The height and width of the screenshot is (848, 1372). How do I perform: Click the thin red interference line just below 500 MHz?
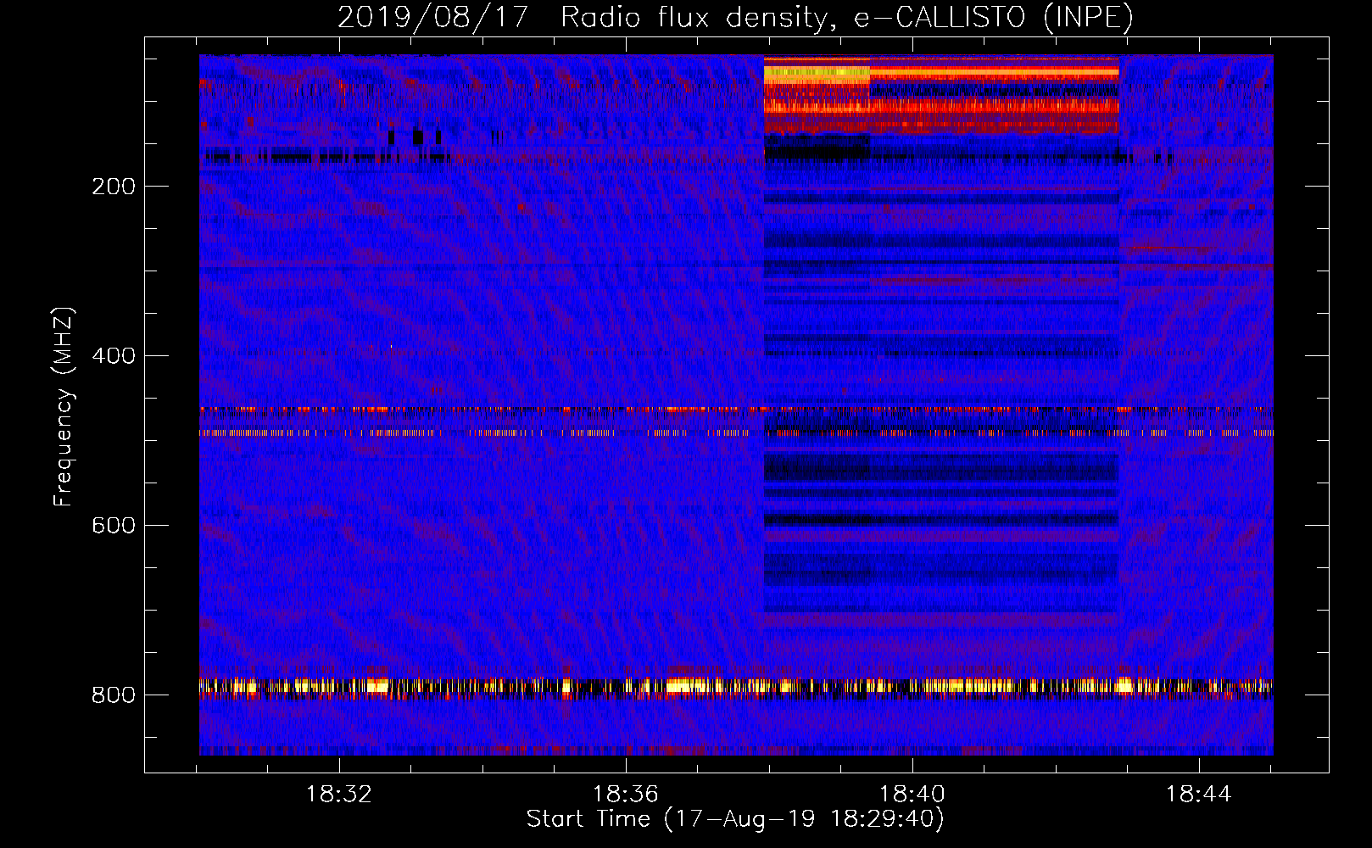click(736, 432)
